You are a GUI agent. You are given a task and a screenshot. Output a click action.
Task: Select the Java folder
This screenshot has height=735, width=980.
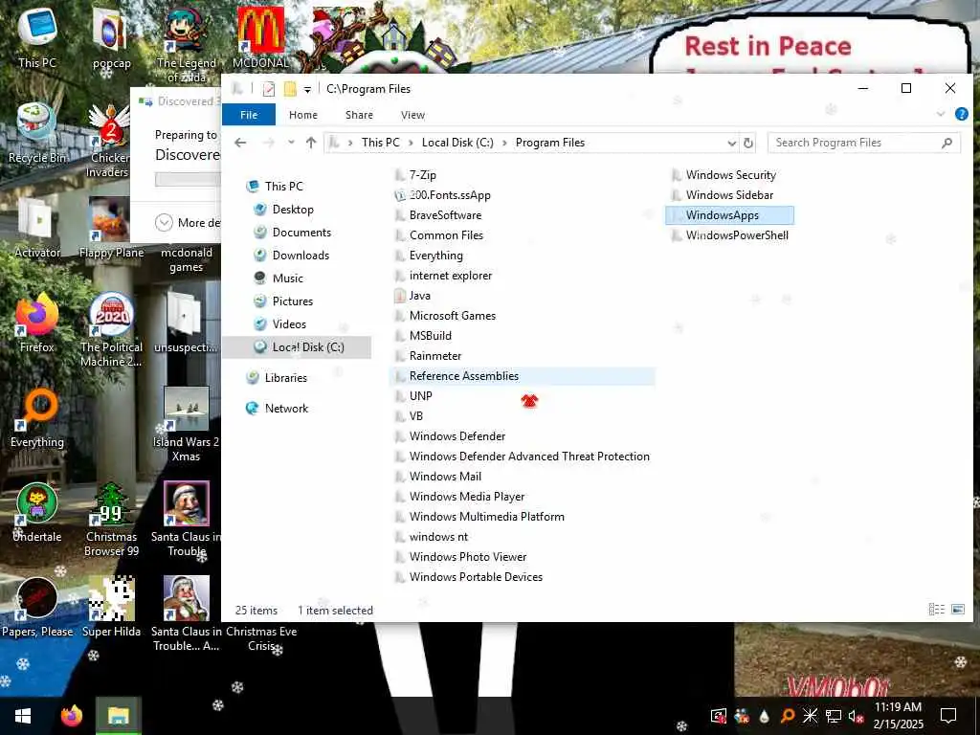click(419, 297)
